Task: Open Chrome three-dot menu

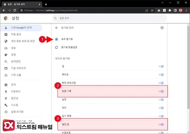Action: click(186, 10)
